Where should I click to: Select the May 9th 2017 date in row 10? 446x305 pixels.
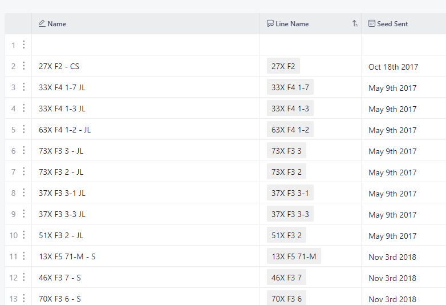coord(392,236)
